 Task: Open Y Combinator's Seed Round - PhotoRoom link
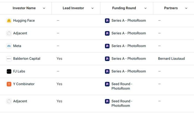(x=122, y=86)
